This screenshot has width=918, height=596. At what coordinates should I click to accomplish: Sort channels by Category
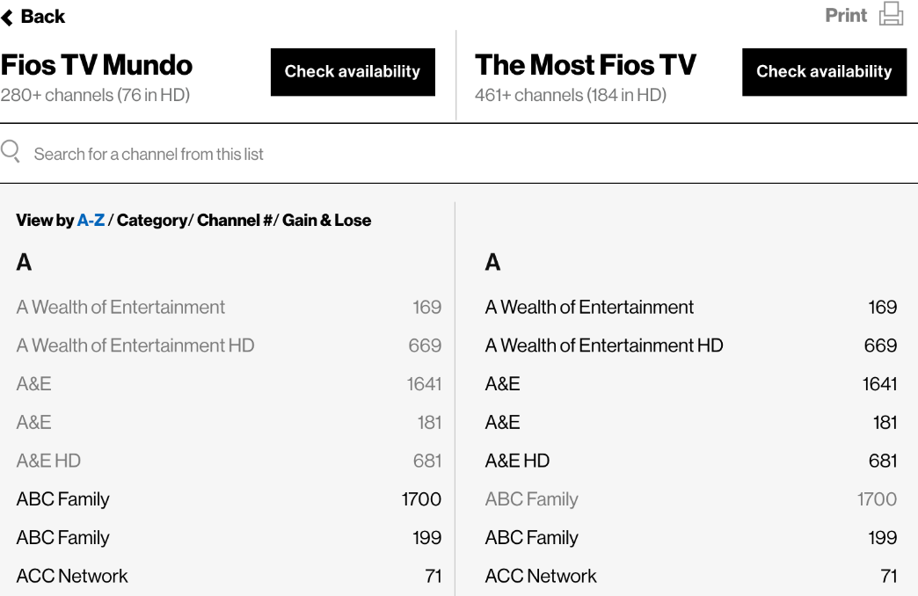click(x=151, y=221)
